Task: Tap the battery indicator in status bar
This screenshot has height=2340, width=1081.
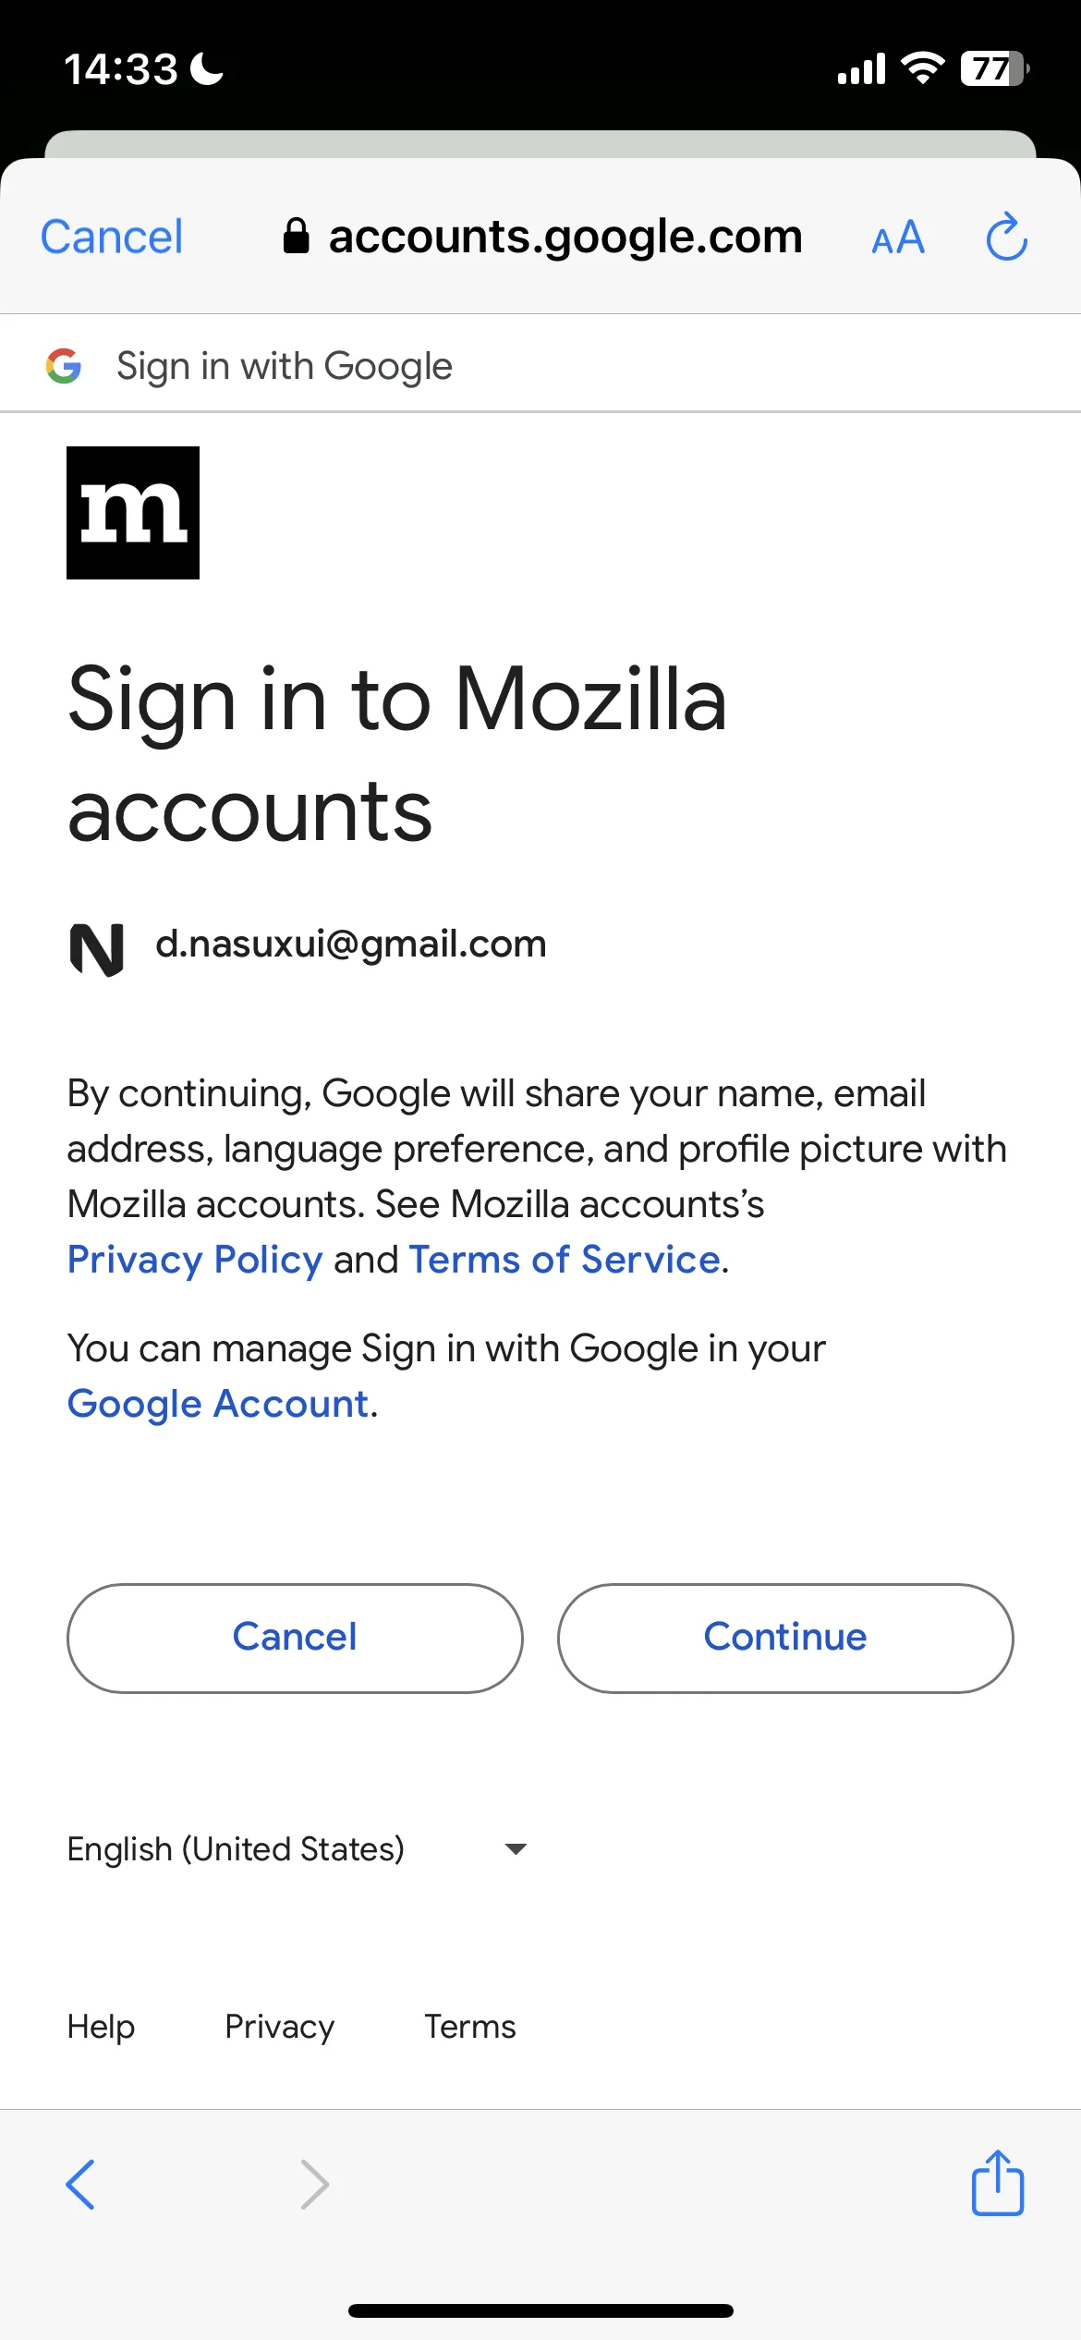Action: pyautogui.click(x=995, y=69)
